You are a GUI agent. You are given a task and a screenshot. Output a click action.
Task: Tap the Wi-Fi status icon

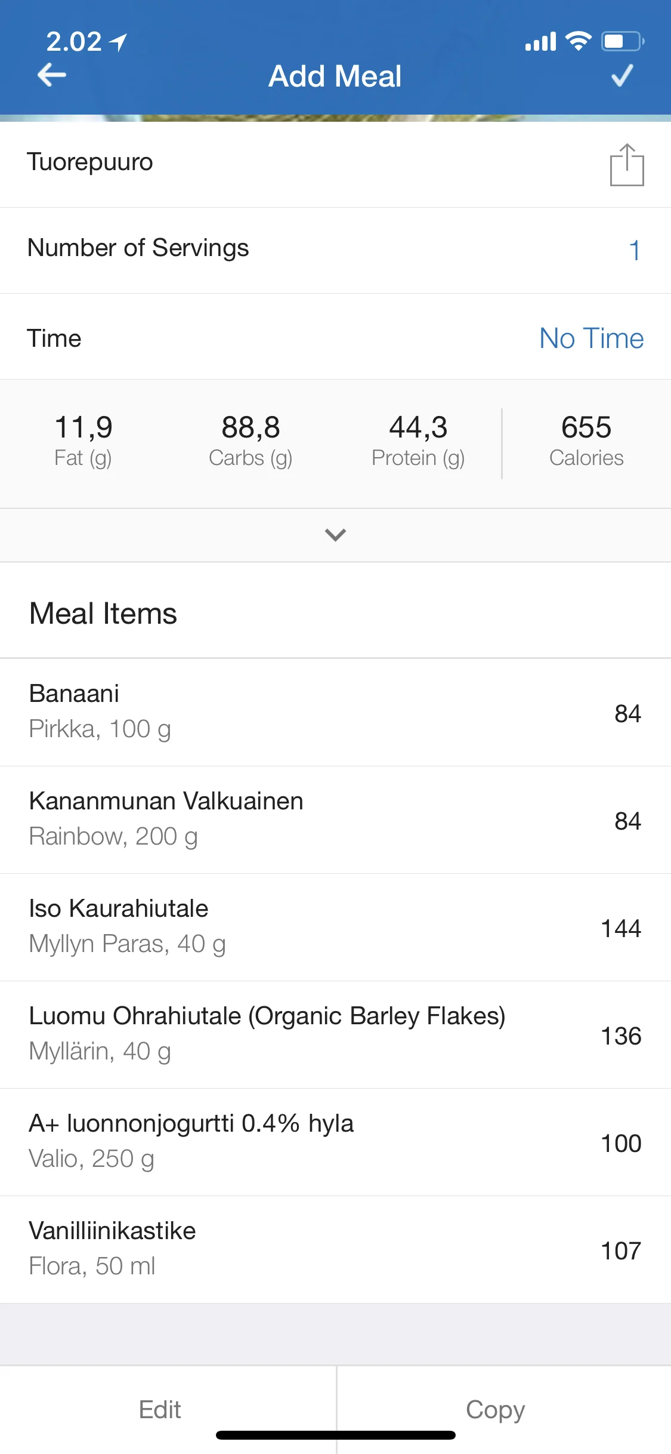(577, 41)
